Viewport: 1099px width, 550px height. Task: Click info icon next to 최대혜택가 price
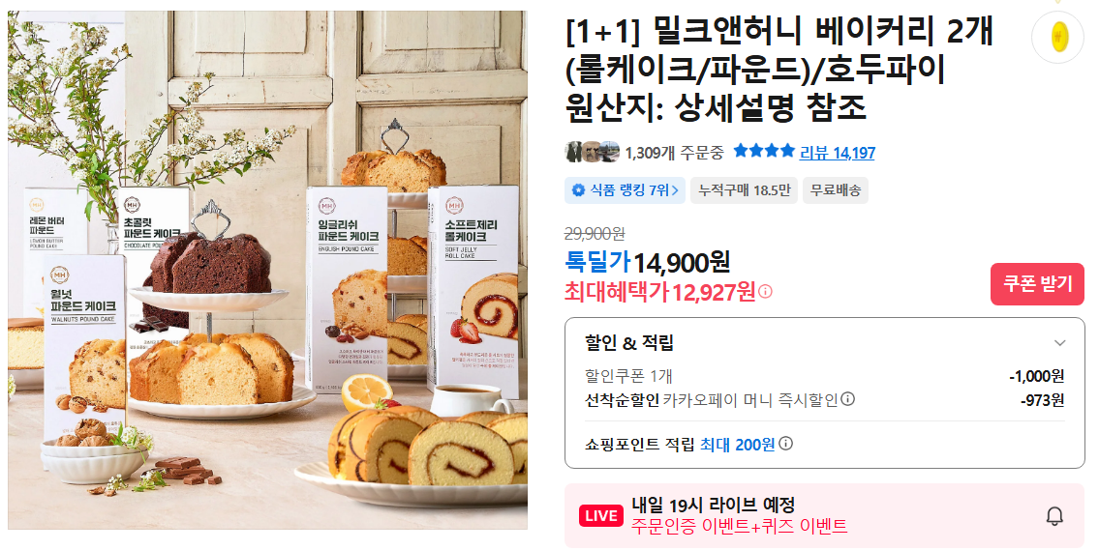[765, 292]
